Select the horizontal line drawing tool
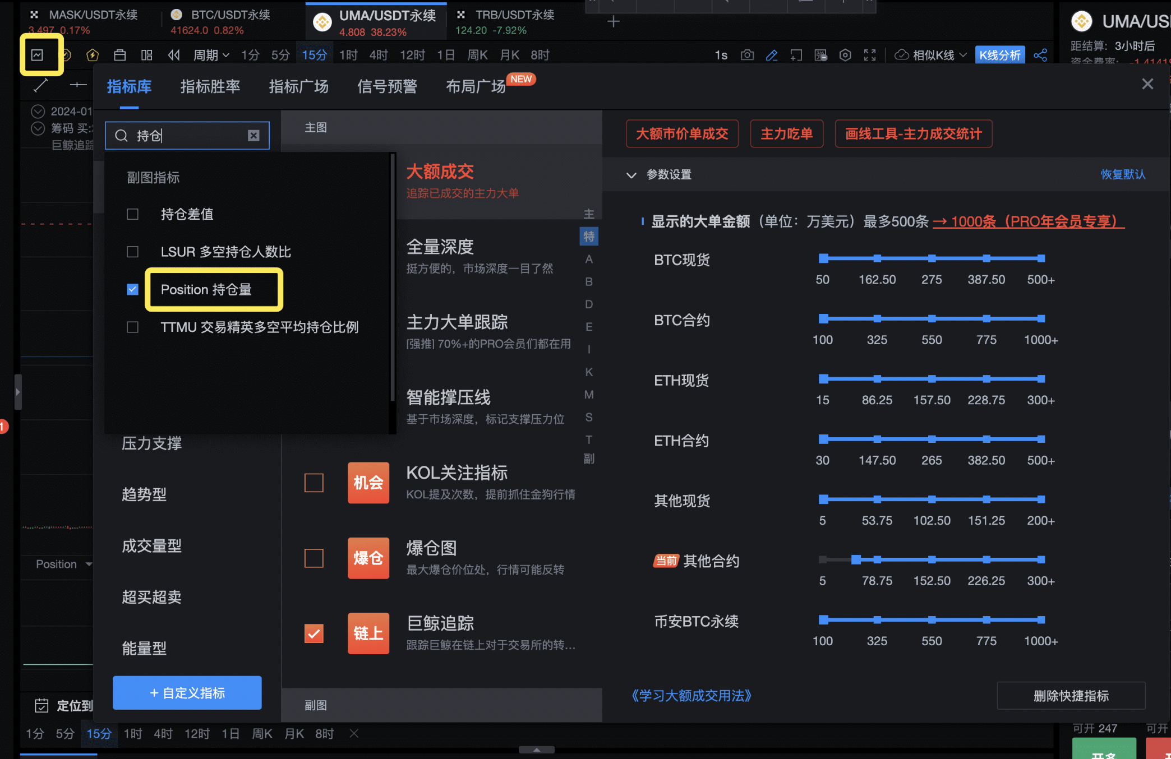The height and width of the screenshot is (759, 1171). (x=78, y=85)
